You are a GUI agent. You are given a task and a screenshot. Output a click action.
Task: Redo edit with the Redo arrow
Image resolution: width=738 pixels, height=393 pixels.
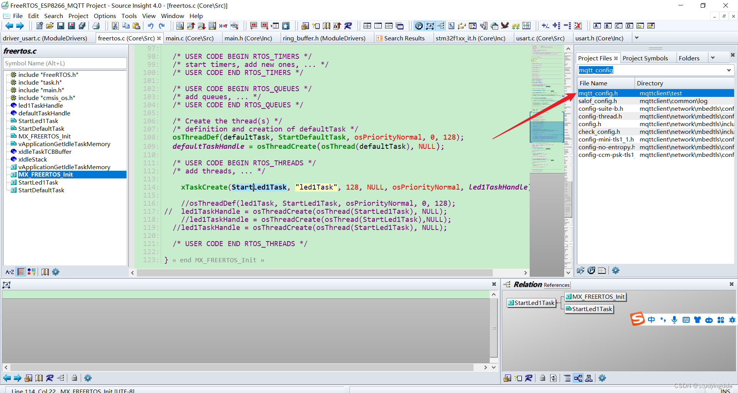point(162,26)
